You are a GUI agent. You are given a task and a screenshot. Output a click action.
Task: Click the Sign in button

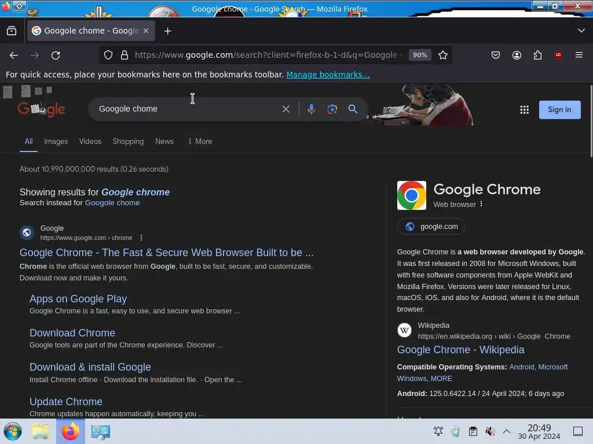[x=560, y=109]
